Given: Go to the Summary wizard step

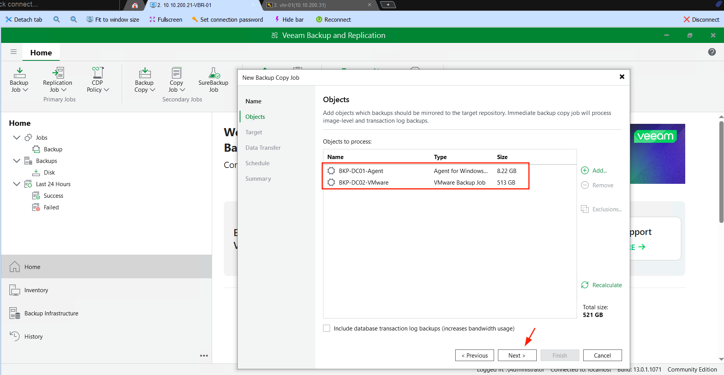Looking at the screenshot, I should pyautogui.click(x=258, y=178).
